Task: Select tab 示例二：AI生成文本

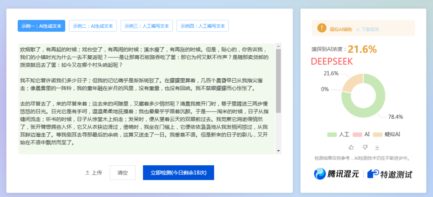Action: [x=93, y=26]
